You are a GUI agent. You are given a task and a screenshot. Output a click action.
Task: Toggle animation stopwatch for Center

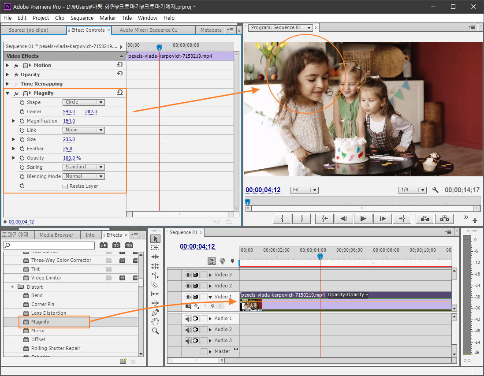(22, 112)
